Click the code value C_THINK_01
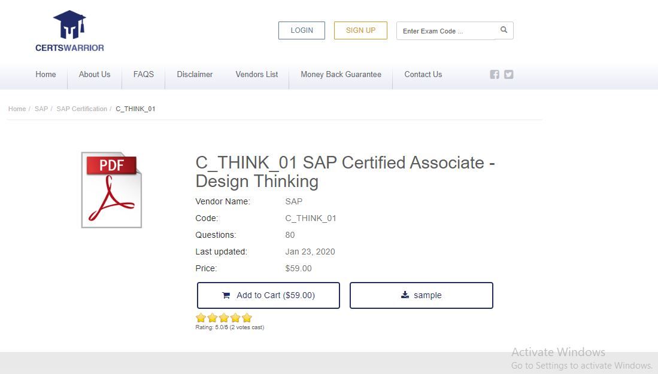This screenshot has width=658, height=374. click(x=311, y=218)
